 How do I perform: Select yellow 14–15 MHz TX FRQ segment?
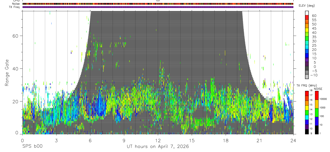tap(307, 108)
